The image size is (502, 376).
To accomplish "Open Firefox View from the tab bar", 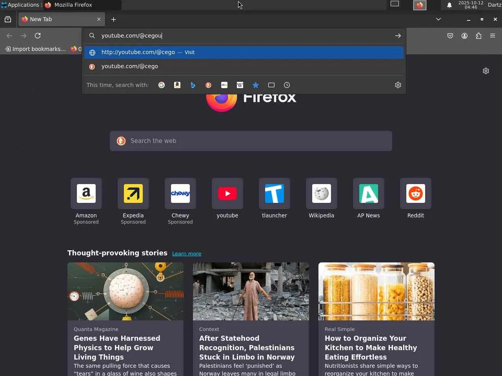I will 8,19.
